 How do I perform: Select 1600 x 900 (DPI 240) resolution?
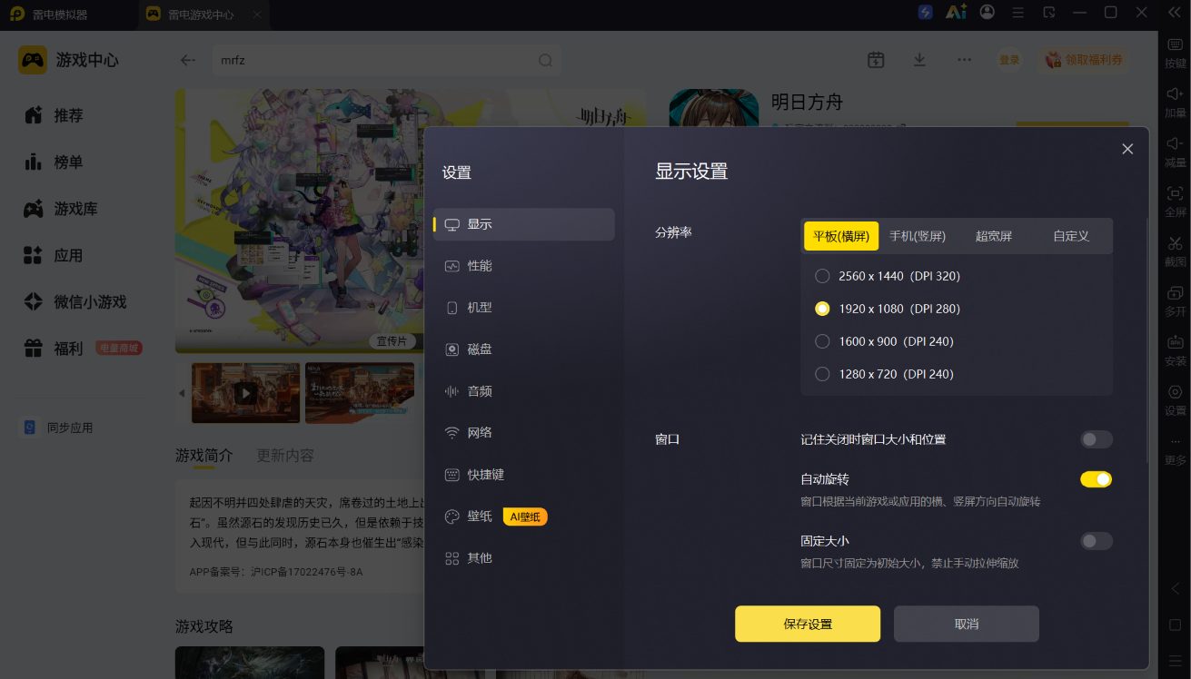(x=885, y=341)
